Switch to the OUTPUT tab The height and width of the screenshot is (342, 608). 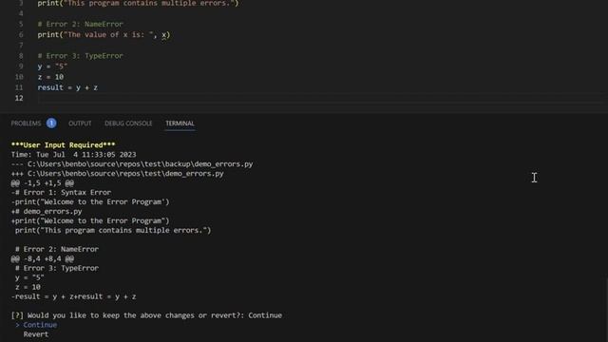pyautogui.click(x=80, y=123)
